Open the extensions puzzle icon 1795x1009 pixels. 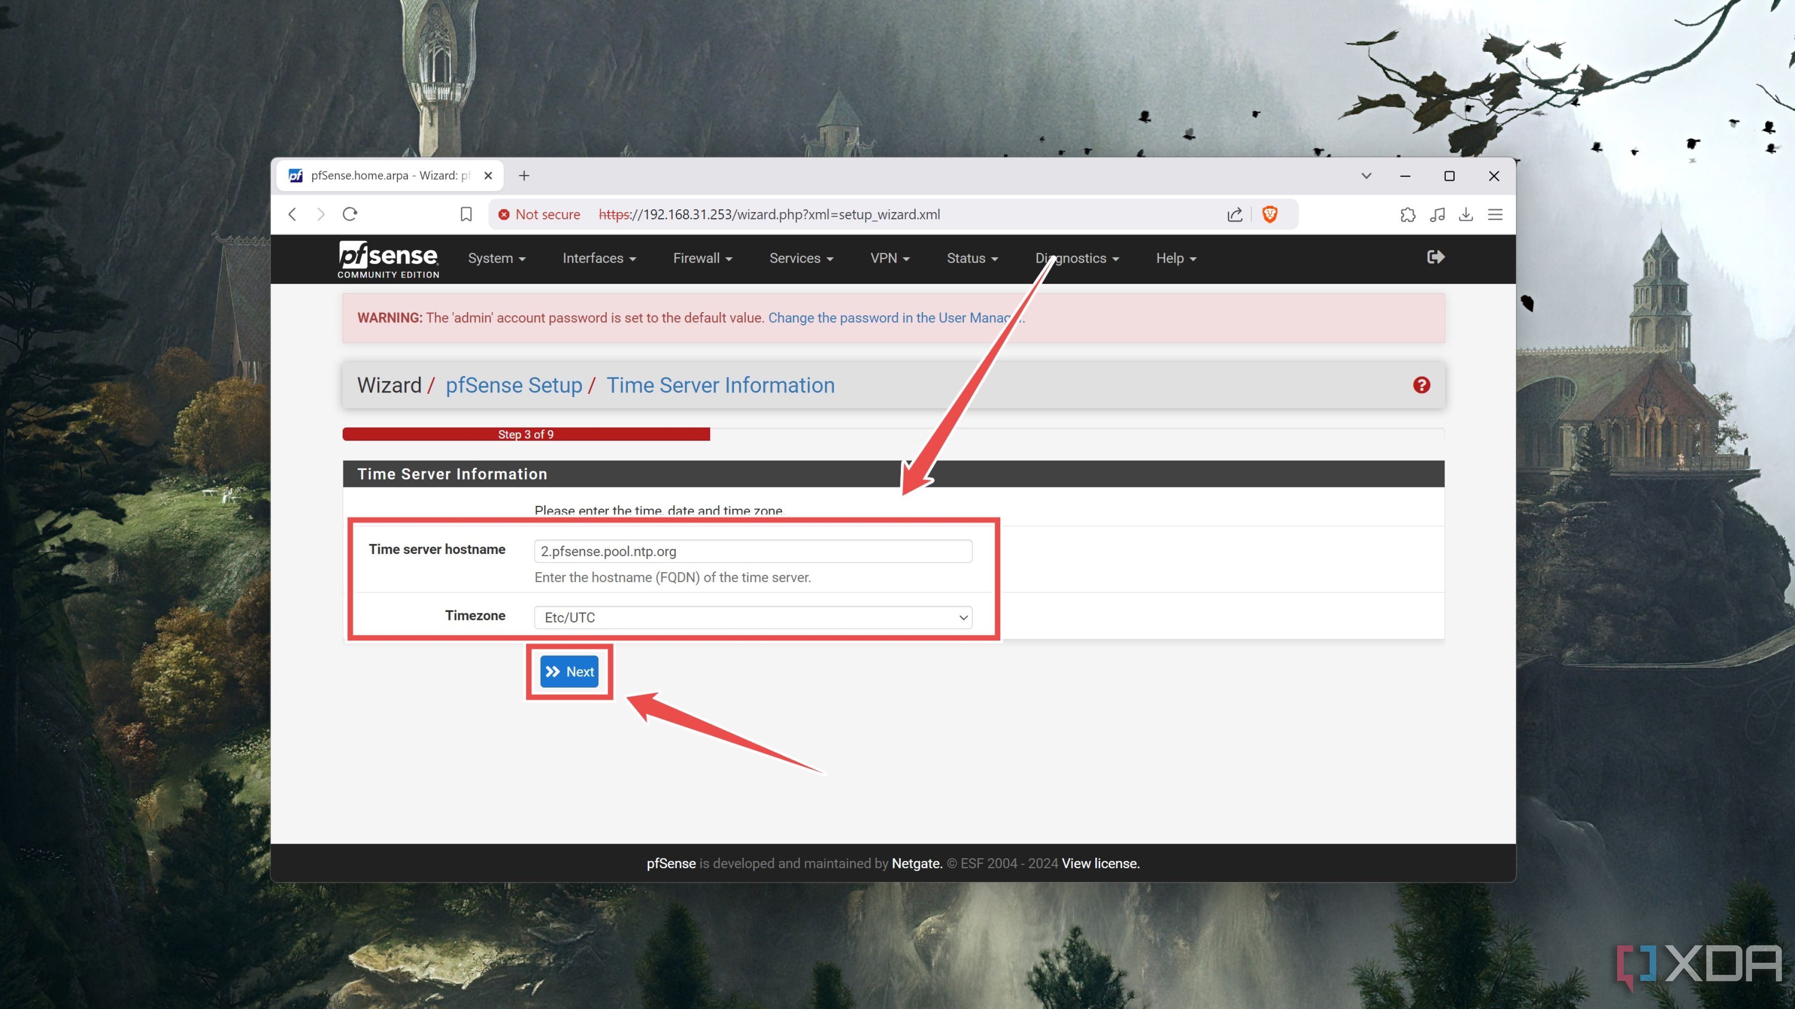1407,214
